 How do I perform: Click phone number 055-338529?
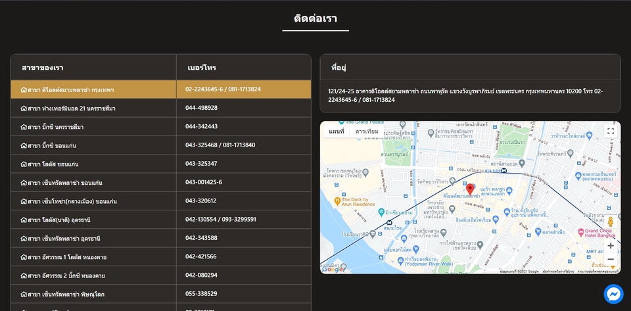point(201,293)
